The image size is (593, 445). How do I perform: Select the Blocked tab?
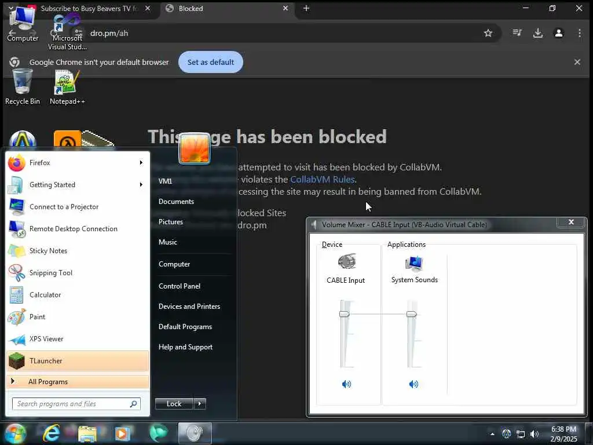pyautogui.click(x=227, y=8)
